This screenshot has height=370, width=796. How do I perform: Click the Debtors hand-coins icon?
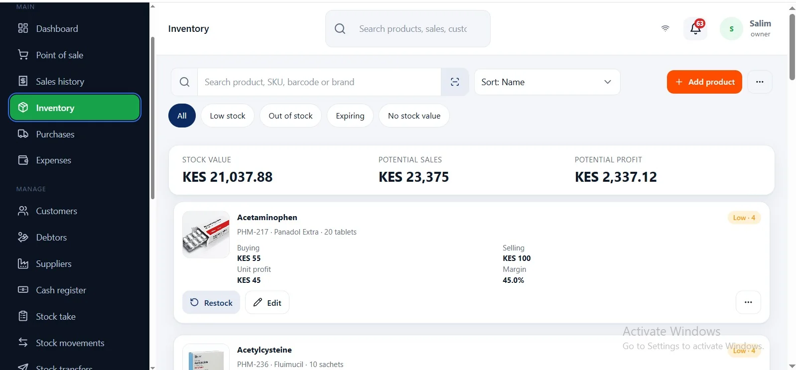23,237
